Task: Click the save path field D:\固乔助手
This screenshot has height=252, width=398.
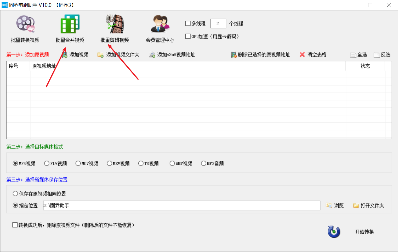Action: pyautogui.click(x=181, y=205)
